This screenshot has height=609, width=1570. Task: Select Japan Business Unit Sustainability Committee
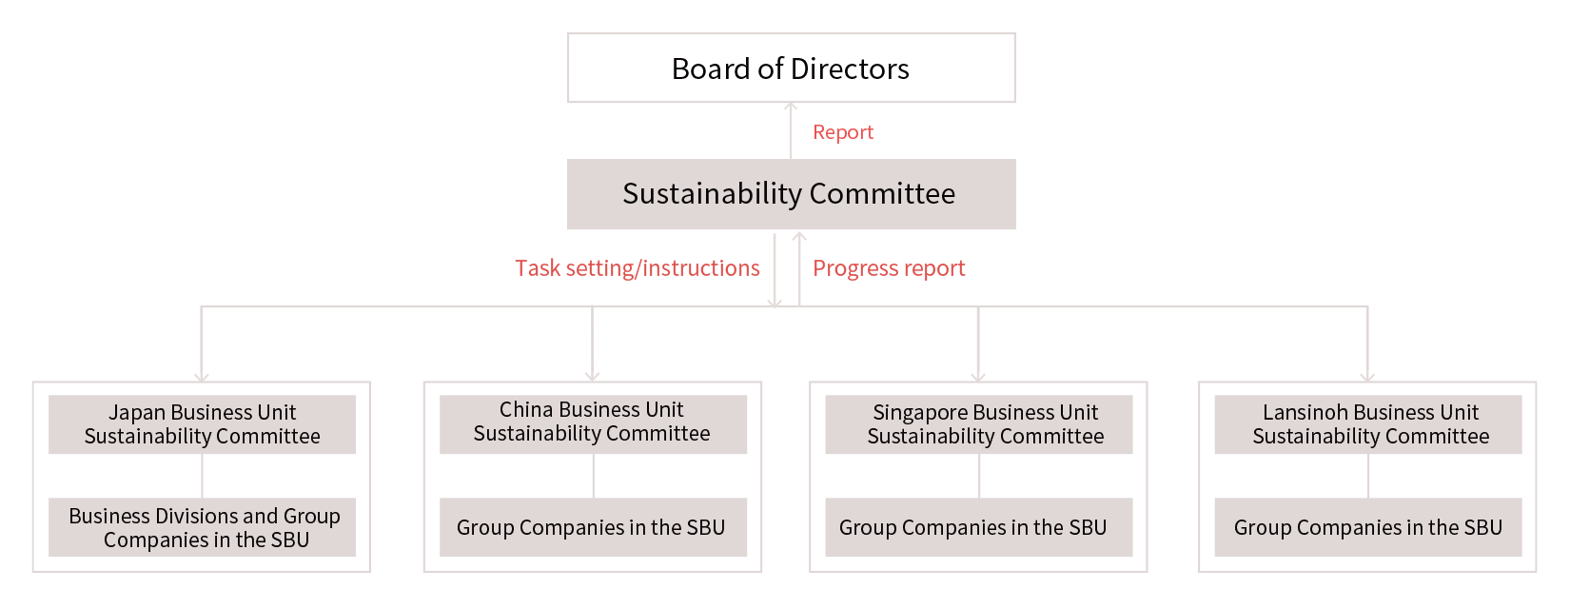[202, 424]
